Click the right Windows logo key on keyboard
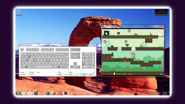The height and width of the screenshot is (104, 185). click(x=59, y=67)
